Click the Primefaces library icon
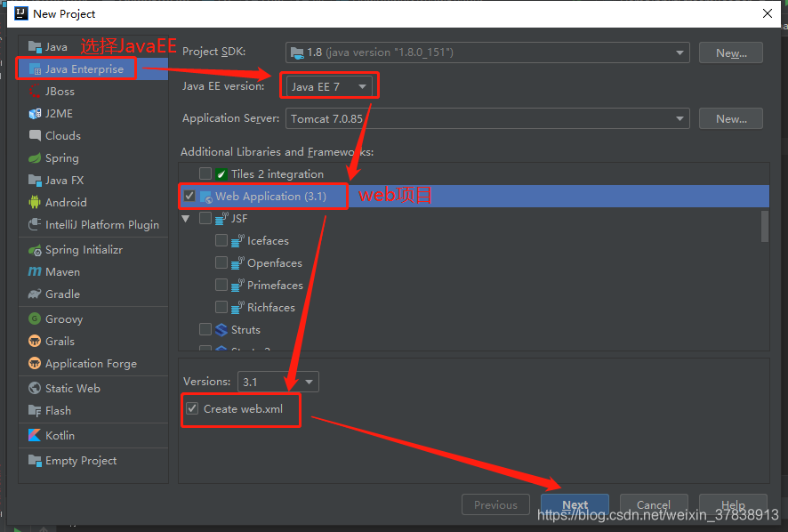Screen dimensions: 788x532 [x=237, y=285]
